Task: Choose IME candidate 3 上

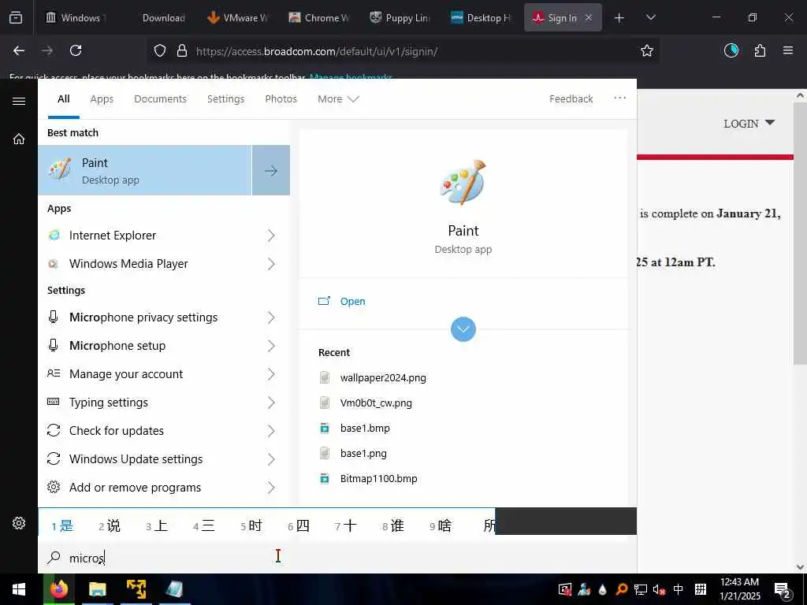Action: pyautogui.click(x=157, y=525)
